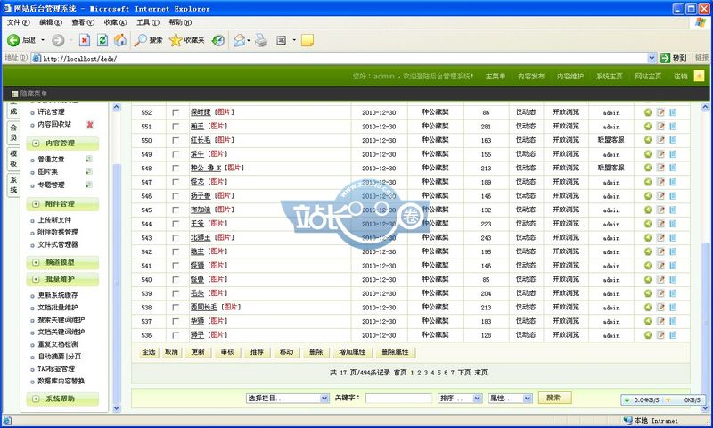
Task: Open the 属性 dropdown
Action: coord(510,398)
